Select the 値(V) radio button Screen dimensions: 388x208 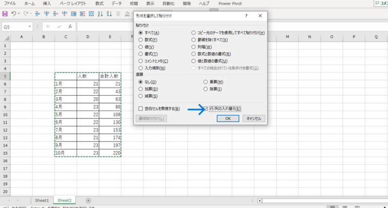click(x=140, y=47)
